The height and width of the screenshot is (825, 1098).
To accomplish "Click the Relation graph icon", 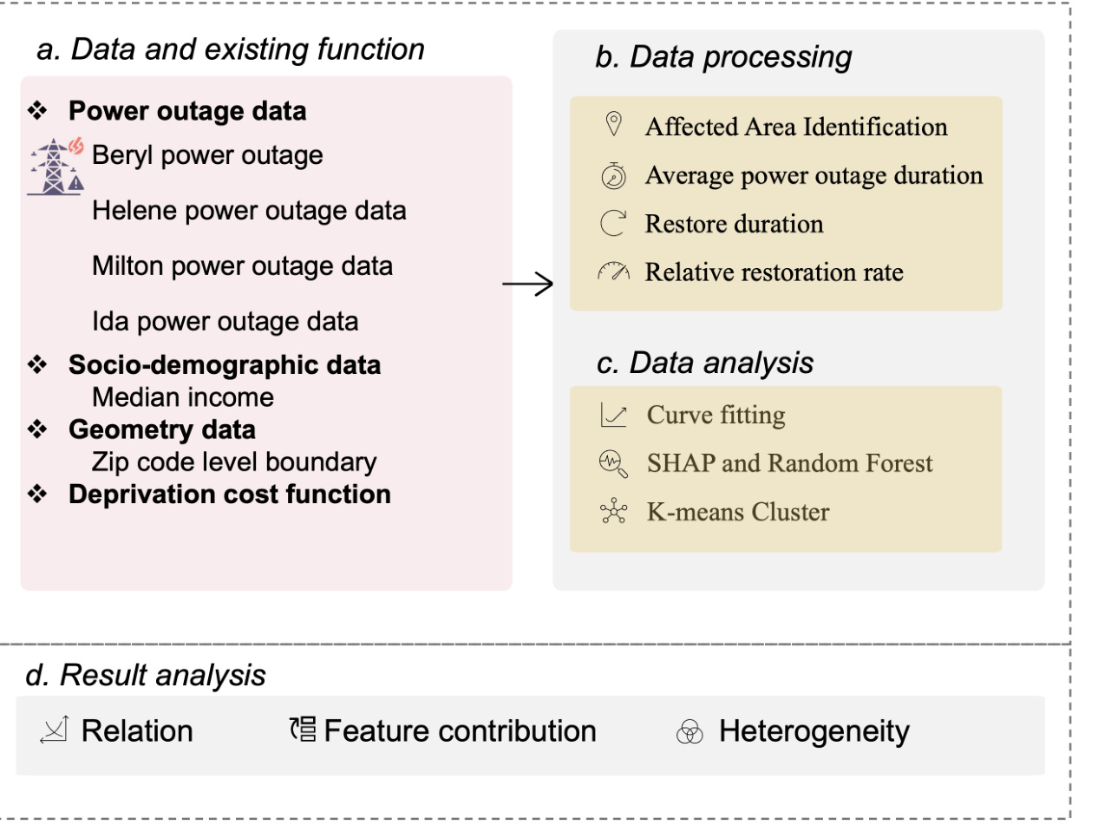I will 53,731.
